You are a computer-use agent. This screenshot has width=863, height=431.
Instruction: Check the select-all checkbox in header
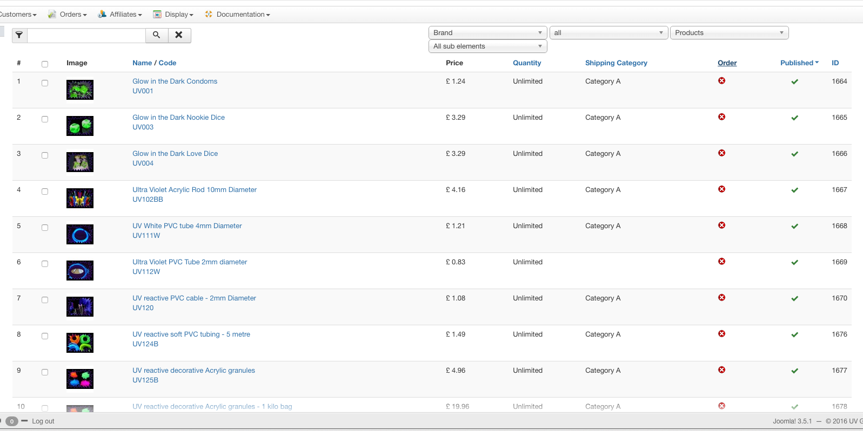[45, 64]
